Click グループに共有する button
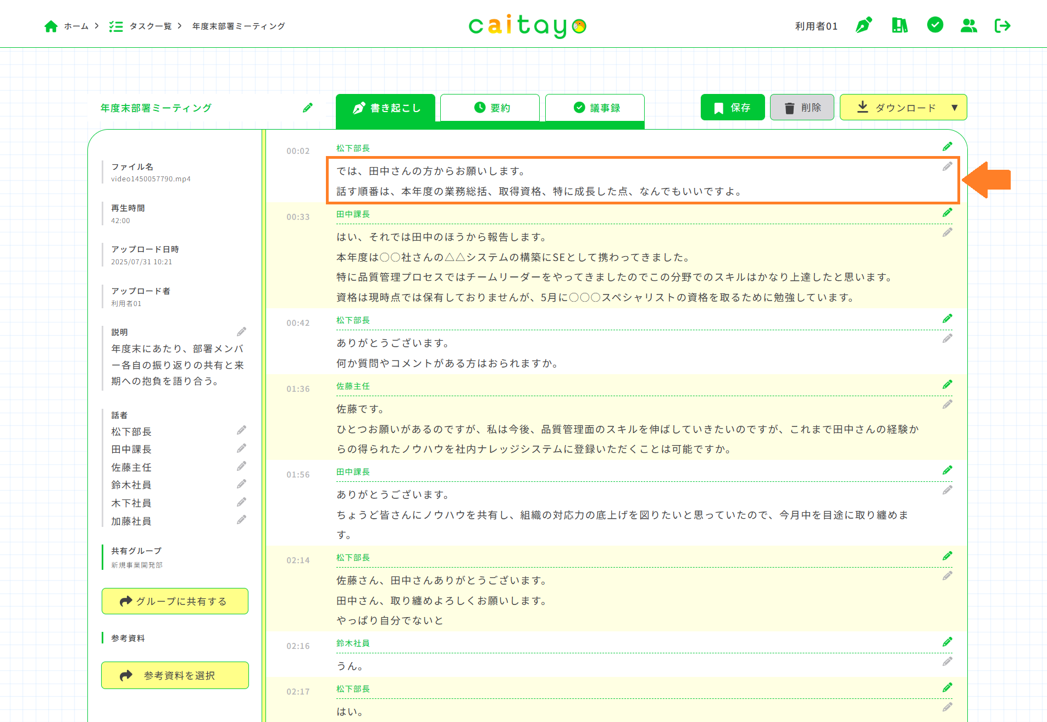 tap(175, 601)
